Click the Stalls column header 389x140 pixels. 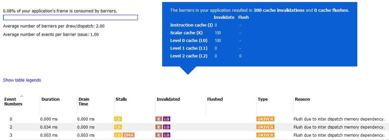click(x=121, y=99)
